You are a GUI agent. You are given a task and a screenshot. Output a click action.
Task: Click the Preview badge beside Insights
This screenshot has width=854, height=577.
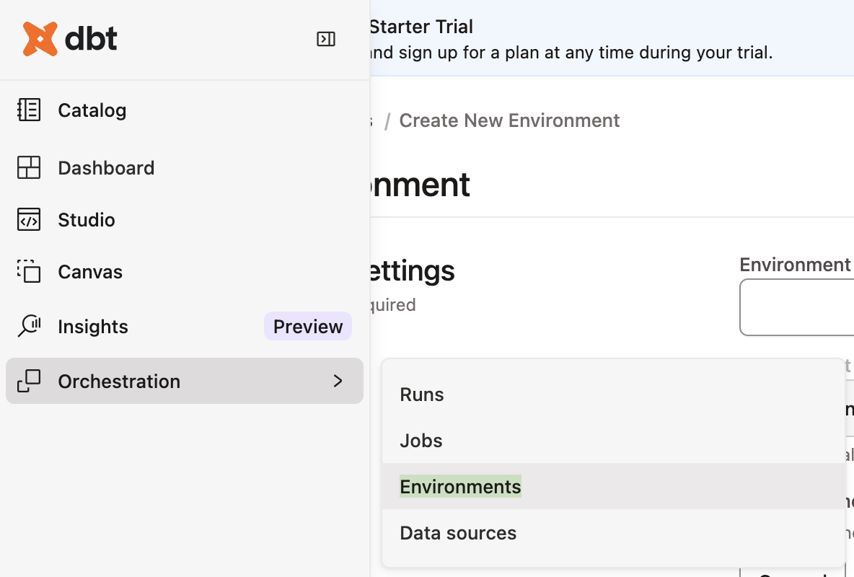click(308, 326)
